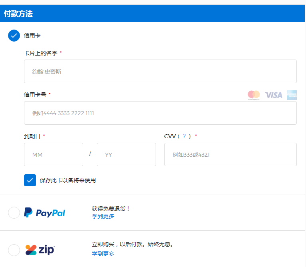Screen dimensions: 306x267
Task: Focus the 信用卡号 card number field
Action: (x=160, y=113)
